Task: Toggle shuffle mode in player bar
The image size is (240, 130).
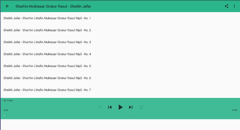Action: [99, 107]
